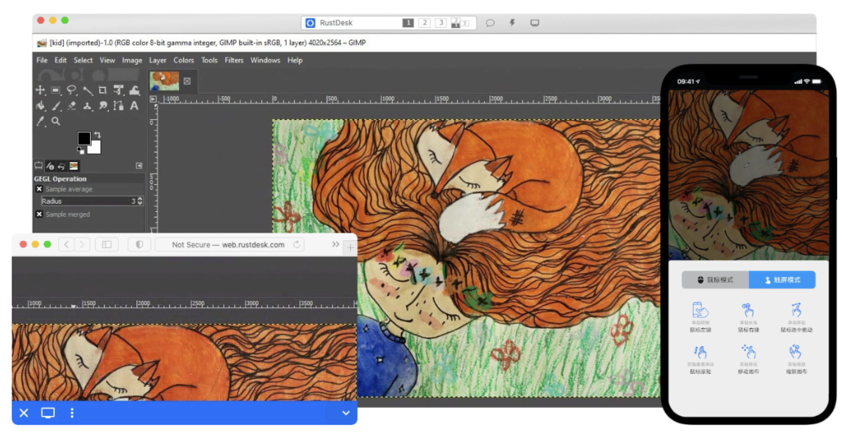Open the Colors menu
This screenshot has width=854, height=448.
tap(184, 60)
